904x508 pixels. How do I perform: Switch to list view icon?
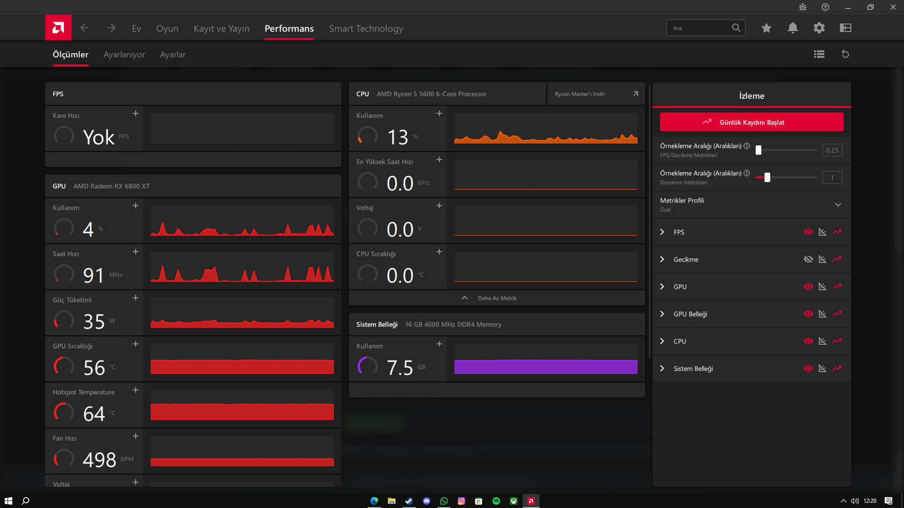(819, 54)
